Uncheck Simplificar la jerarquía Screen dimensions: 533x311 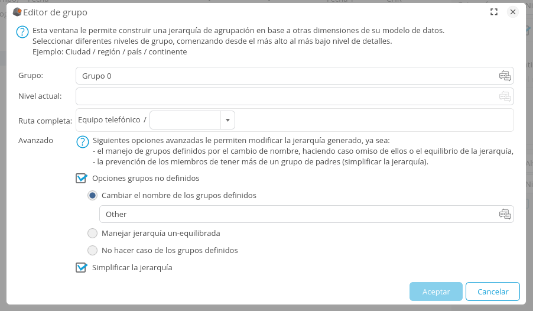[x=82, y=267]
